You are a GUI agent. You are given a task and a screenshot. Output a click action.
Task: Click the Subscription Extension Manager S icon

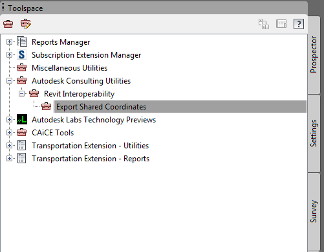pyautogui.click(x=21, y=55)
